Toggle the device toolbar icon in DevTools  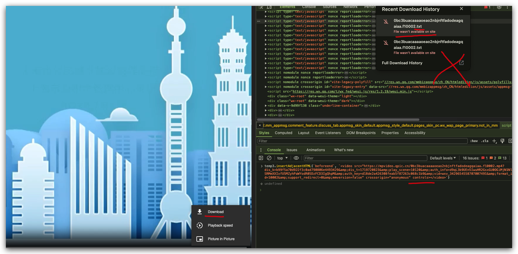pyautogui.click(x=269, y=7)
